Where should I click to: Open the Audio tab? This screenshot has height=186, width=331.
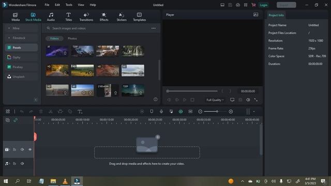51,17
